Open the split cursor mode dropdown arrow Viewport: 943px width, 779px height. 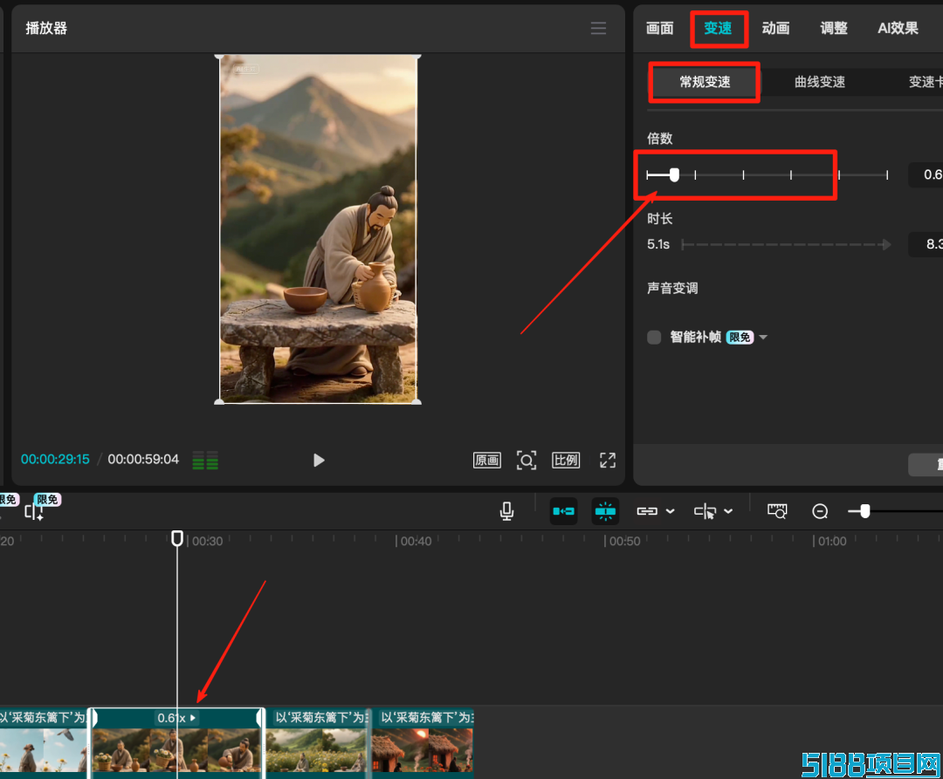click(728, 511)
